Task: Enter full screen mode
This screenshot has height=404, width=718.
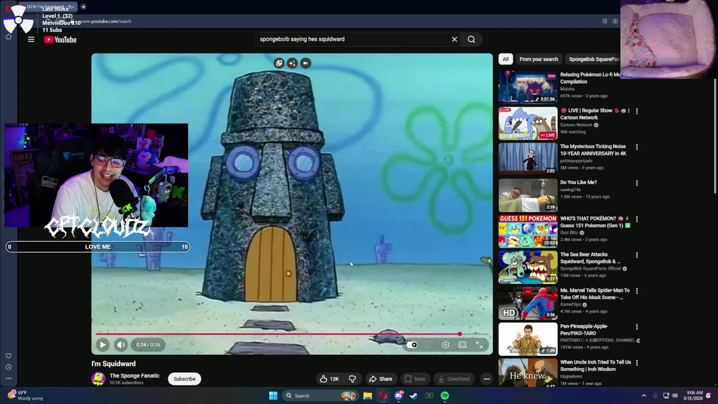Action: [x=480, y=345]
